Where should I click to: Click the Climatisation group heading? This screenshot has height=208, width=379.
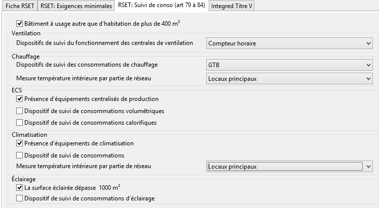point(29,135)
